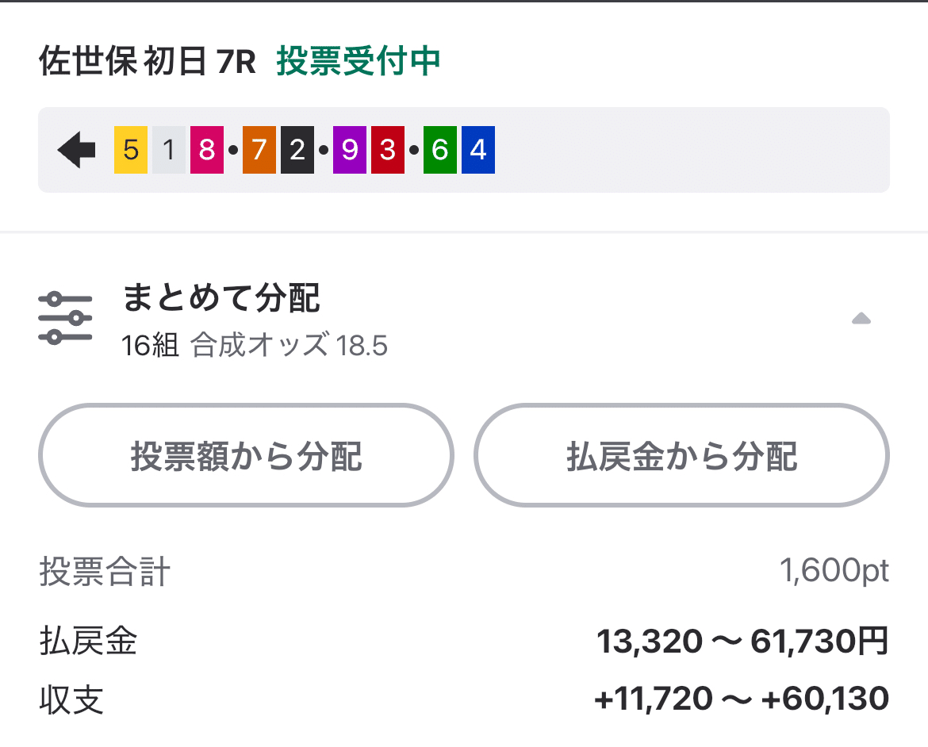The height and width of the screenshot is (747, 928).
Task: Select the pink racer number 8 badge
Action: 208,149
